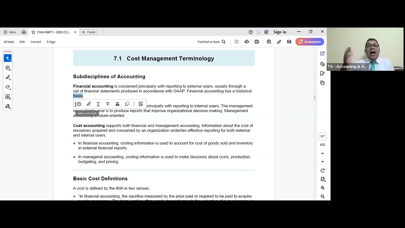Open the Help question mark icon
The width and height of the screenshot is (405, 228).
[x=251, y=32]
